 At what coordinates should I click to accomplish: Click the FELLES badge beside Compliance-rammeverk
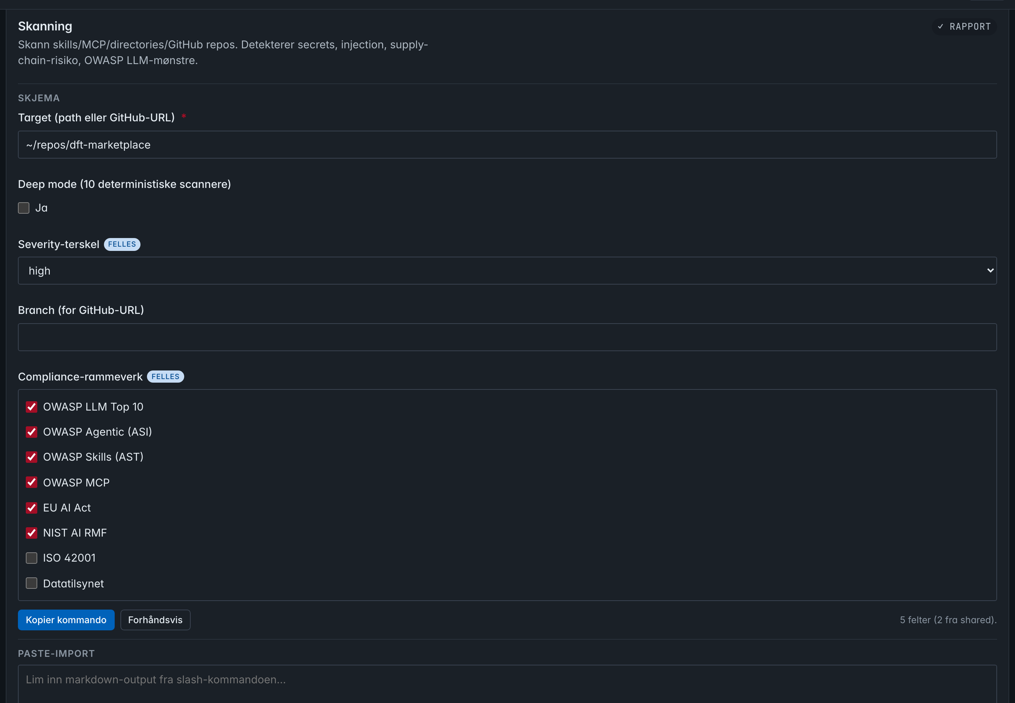pyautogui.click(x=165, y=377)
